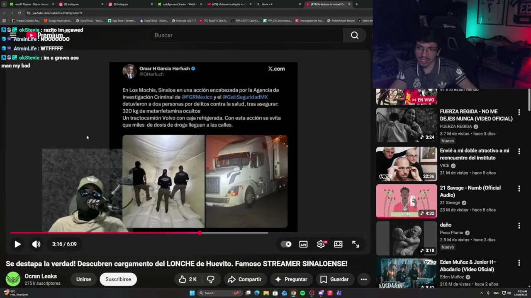
Task: Launch Microsoft Edge from the taskbar
Action: [x=257, y=293]
